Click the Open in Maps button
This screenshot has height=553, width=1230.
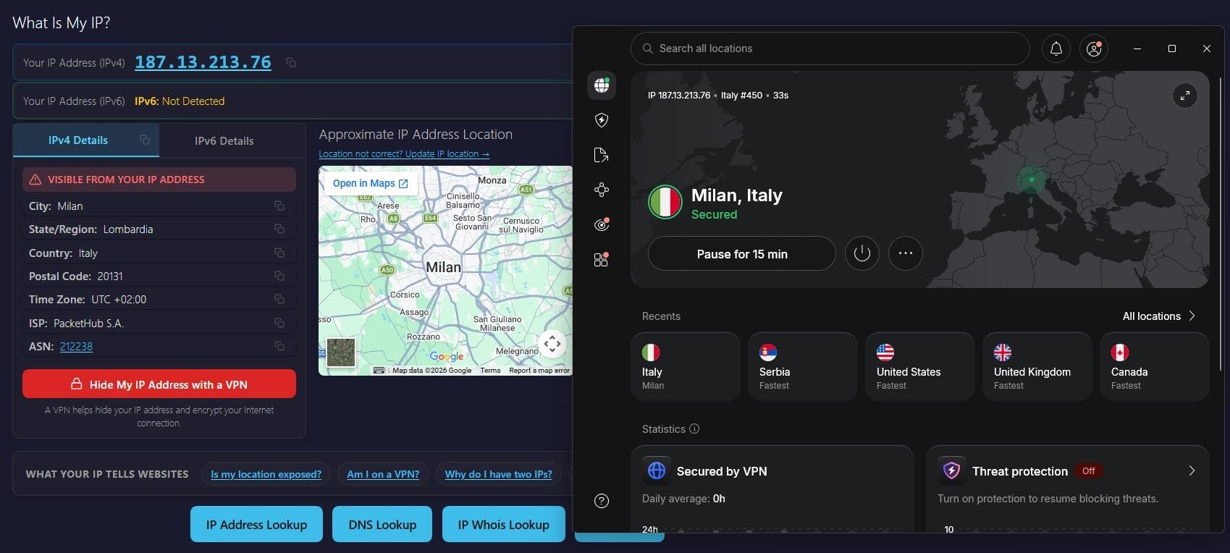click(371, 184)
